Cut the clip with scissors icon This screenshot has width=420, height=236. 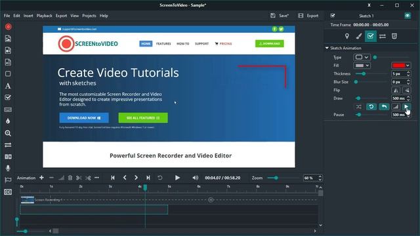click(79, 178)
